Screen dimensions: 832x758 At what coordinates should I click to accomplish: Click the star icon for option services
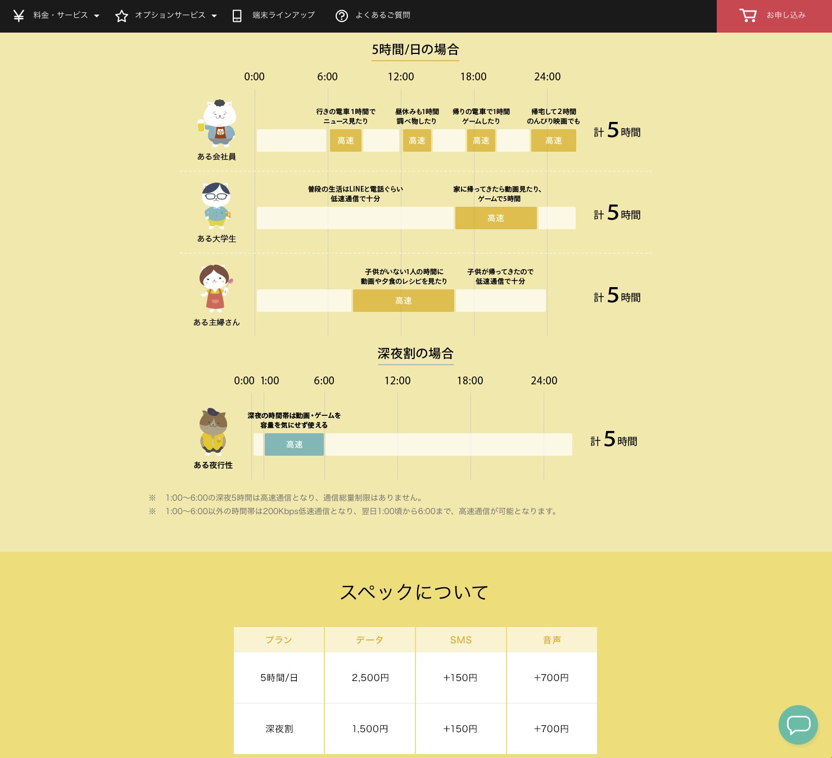(121, 16)
